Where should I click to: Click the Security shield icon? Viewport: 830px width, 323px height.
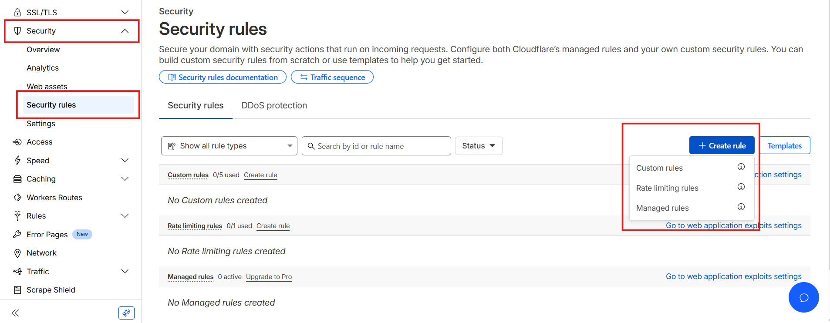(x=17, y=30)
